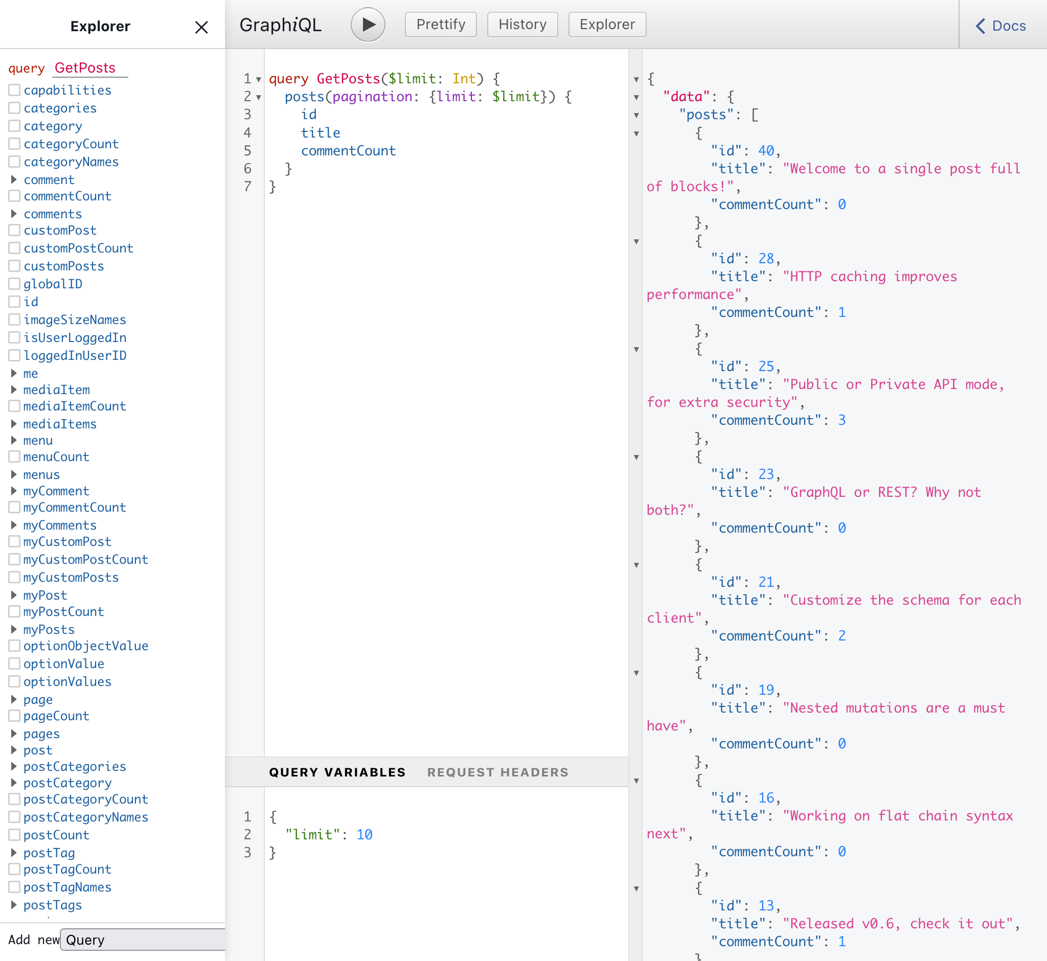Expand the comments field tree
Viewport: 1047px width, 961px height.
coord(14,214)
